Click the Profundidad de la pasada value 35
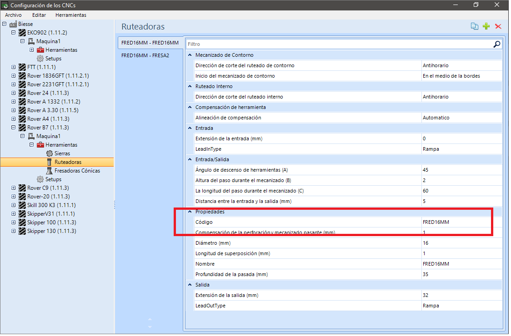The height and width of the screenshot is (336, 511). (462, 274)
